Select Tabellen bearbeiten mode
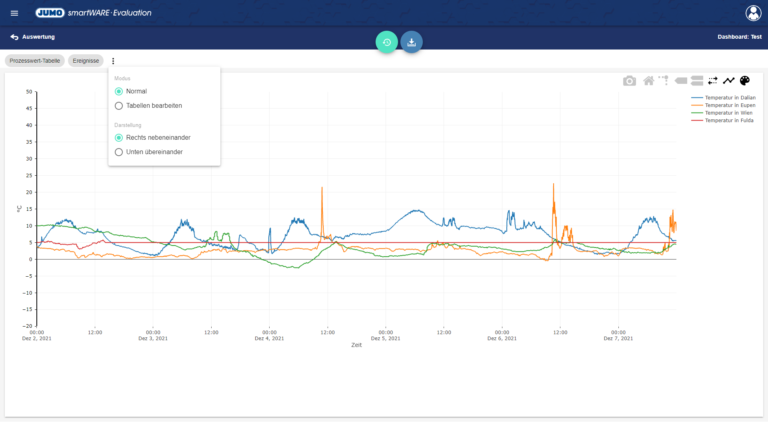Screen dimensions: 768x422 [119, 106]
